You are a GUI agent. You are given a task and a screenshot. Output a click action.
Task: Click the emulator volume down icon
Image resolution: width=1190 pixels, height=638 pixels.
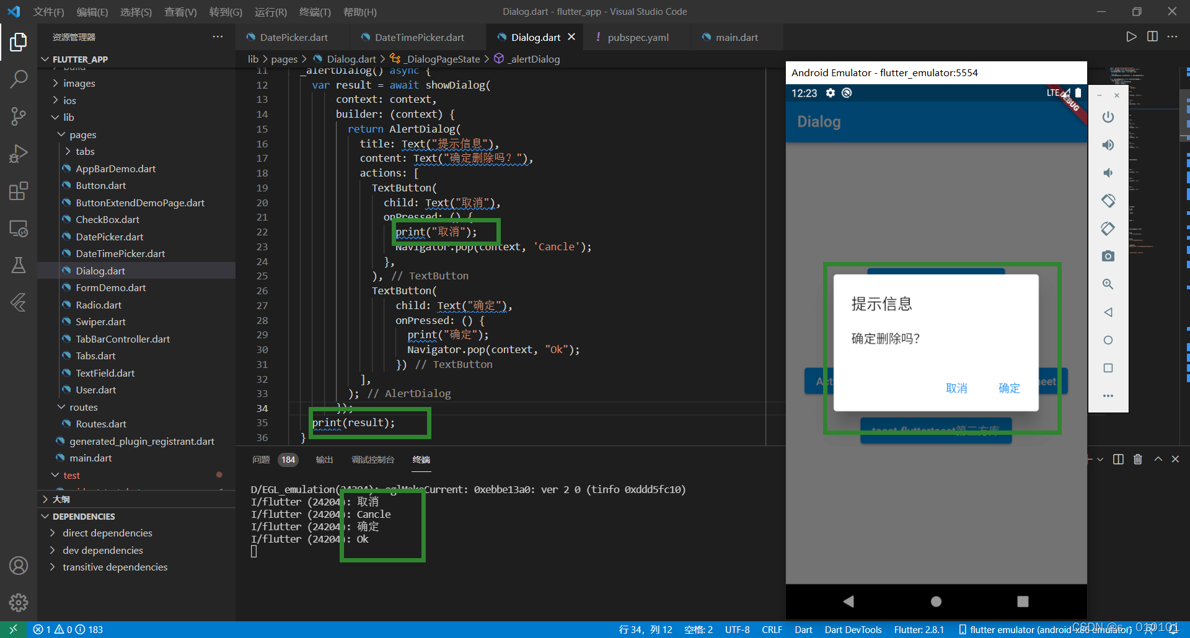(x=1108, y=173)
